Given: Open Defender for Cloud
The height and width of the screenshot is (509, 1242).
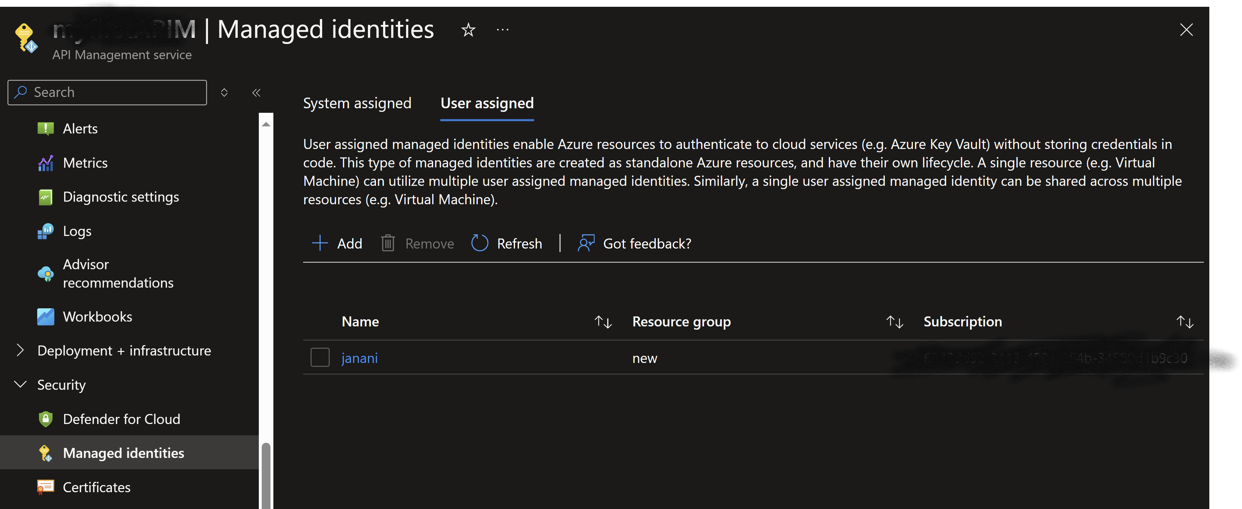Looking at the screenshot, I should 122,419.
